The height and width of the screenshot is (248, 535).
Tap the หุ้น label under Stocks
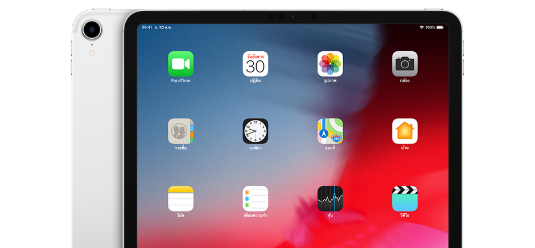(x=330, y=215)
